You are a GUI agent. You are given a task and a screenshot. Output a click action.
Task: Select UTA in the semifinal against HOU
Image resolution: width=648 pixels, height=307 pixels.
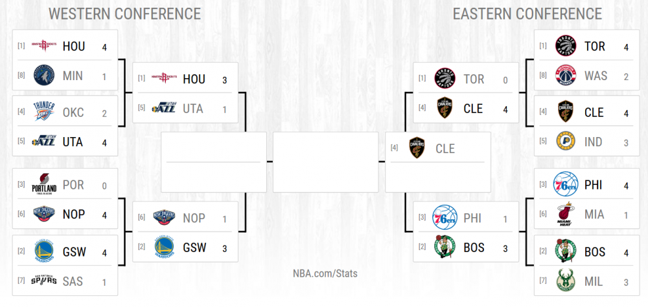click(193, 109)
